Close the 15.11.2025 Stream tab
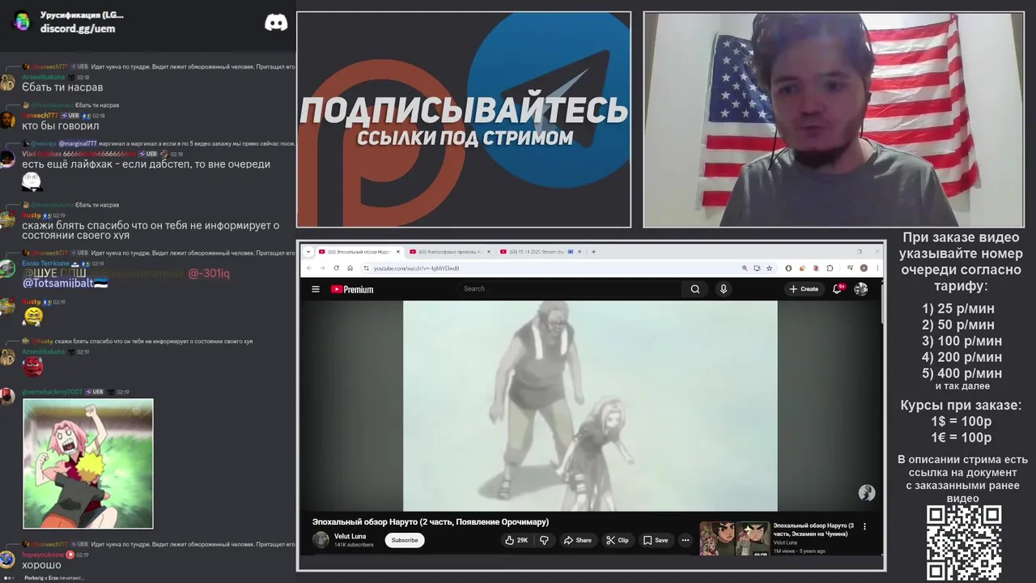This screenshot has width=1036, height=583. 580,252
